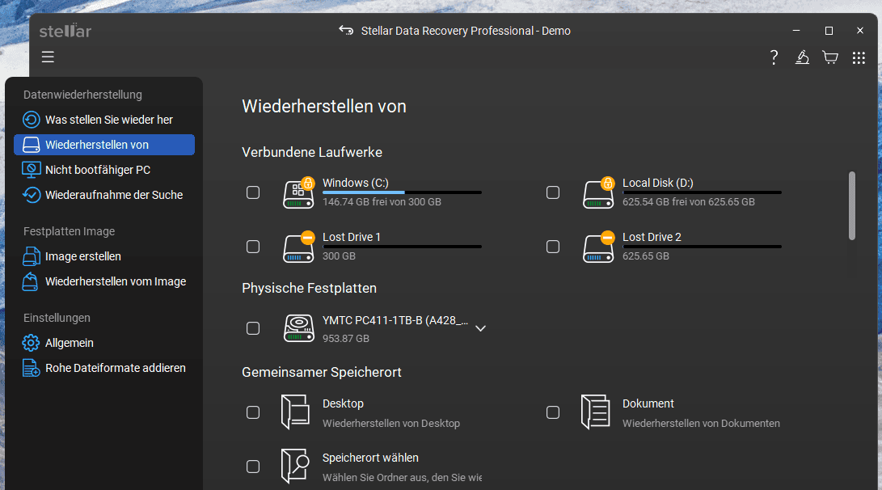The height and width of the screenshot is (490, 882).
Task: Tick the Lost Drive 1 checkbox
Action: point(253,247)
